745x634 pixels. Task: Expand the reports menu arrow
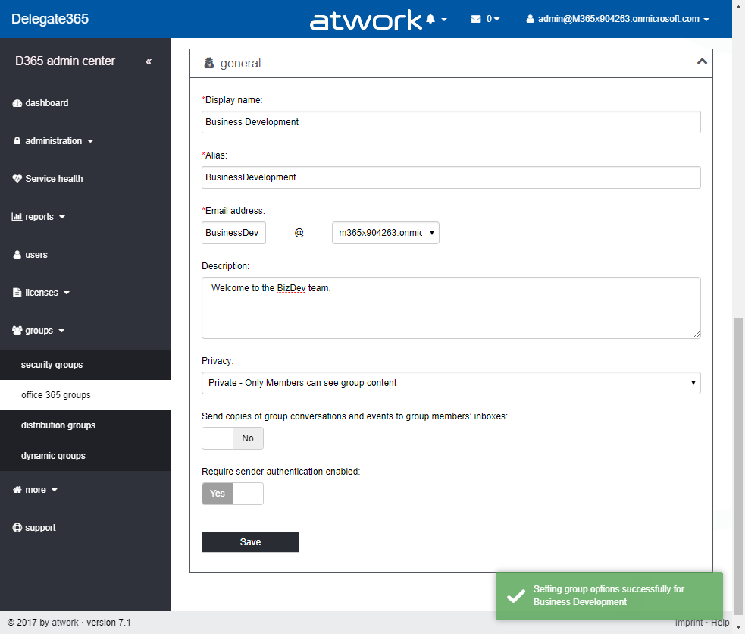tap(61, 217)
